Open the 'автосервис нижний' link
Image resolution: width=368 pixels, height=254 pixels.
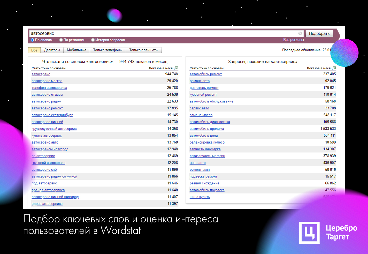click(47, 122)
